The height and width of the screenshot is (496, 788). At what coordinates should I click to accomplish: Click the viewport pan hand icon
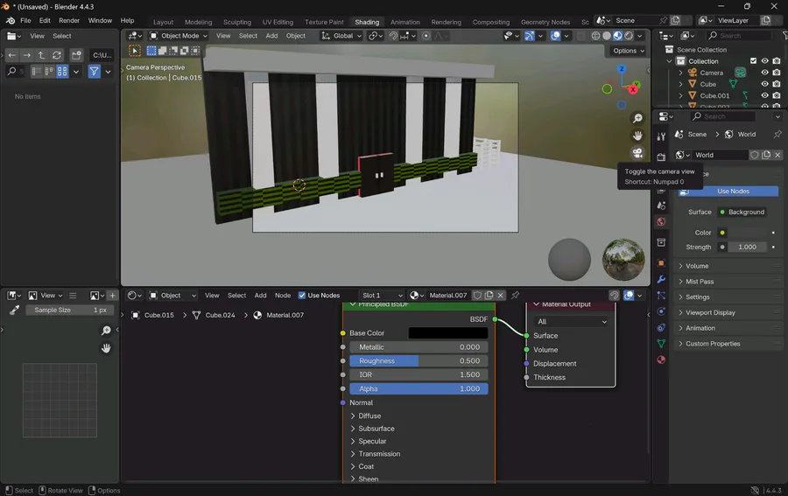click(637, 136)
